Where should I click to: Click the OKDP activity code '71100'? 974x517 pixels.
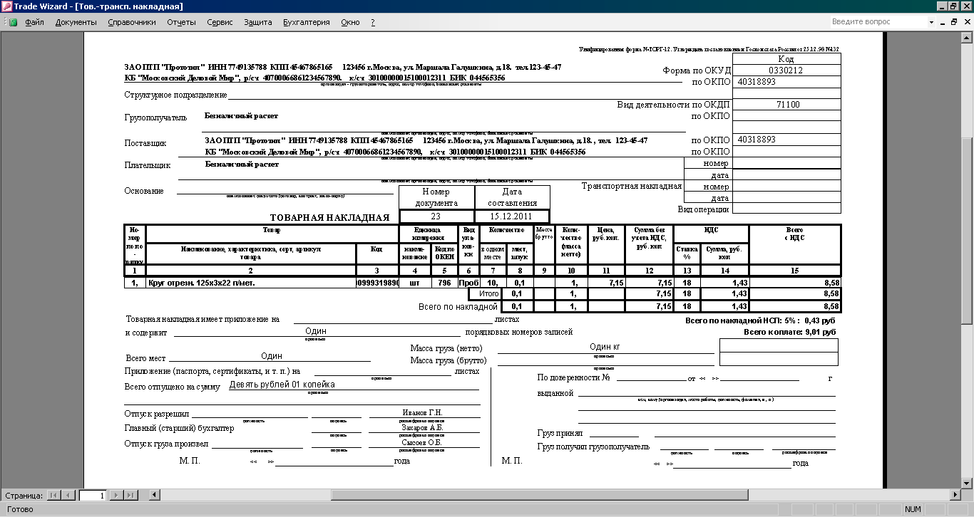pos(786,105)
